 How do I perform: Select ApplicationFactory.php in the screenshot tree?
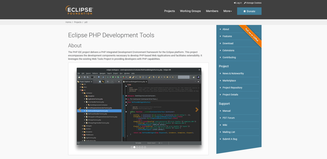(x=95, y=99)
